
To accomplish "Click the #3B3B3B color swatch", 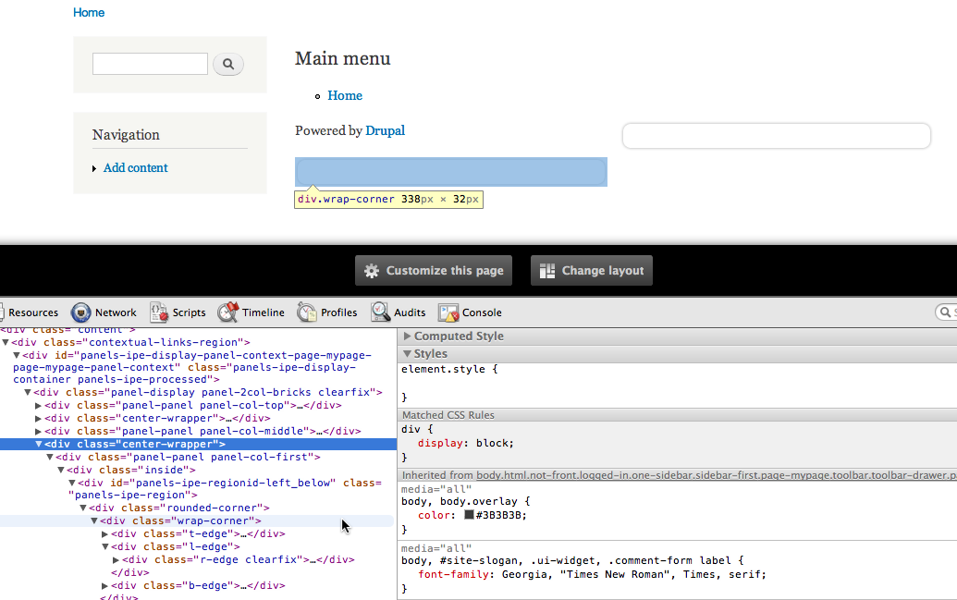I will point(469,515).
